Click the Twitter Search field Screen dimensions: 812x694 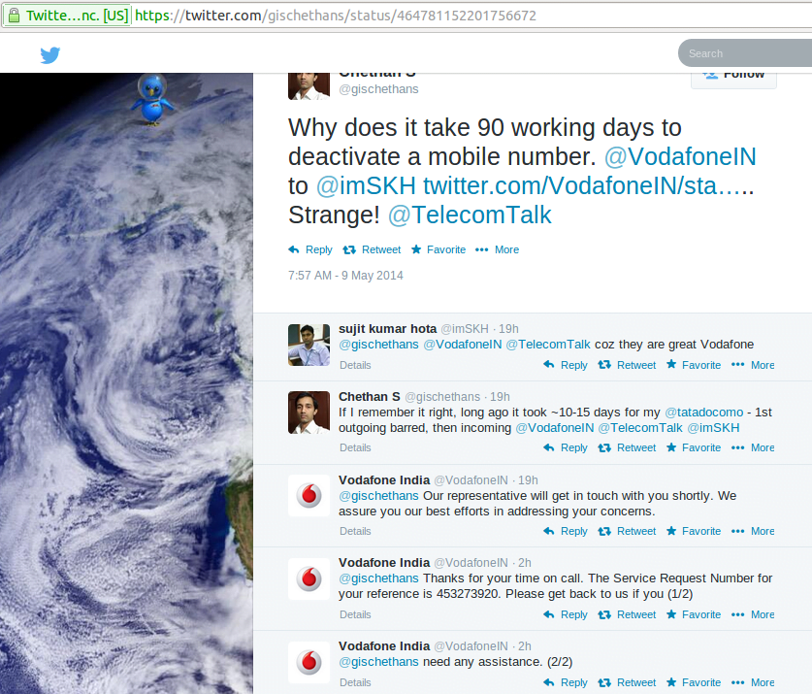745,52
